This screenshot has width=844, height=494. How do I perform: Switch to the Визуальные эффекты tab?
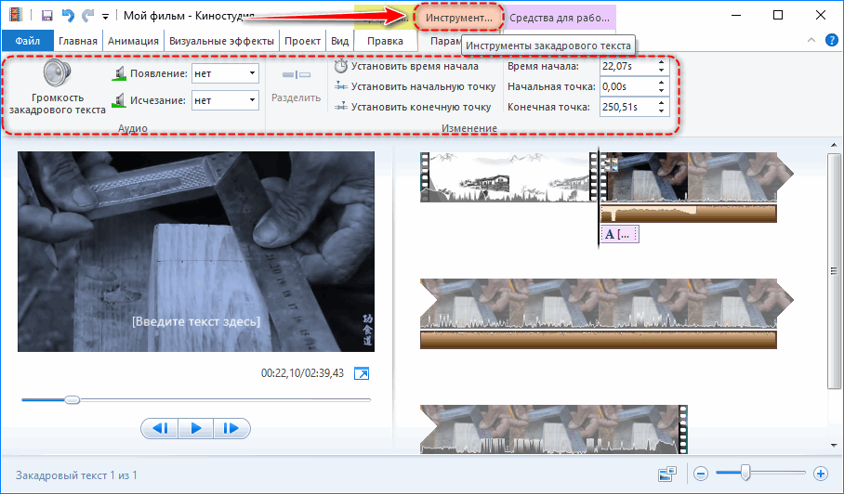222,41
